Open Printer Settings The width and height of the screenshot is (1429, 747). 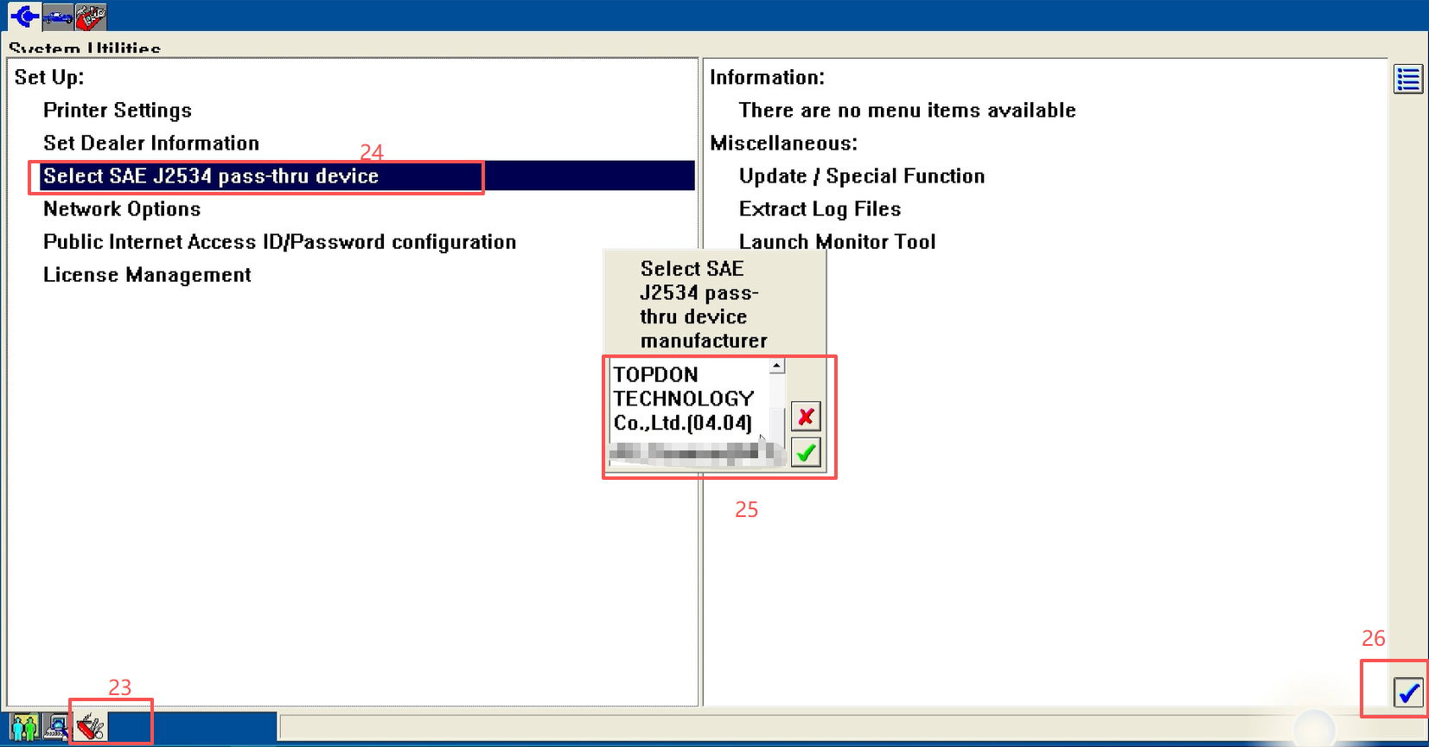click(x=118, y=111)
